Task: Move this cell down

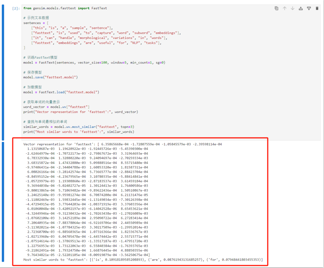Action: click(292, 8)
